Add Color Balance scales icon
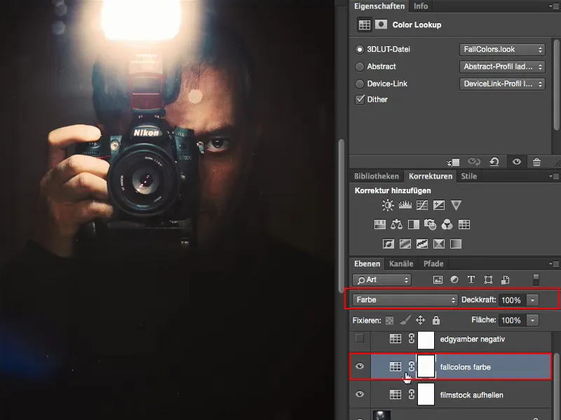 pyautogui.click(x=396, y=224)
